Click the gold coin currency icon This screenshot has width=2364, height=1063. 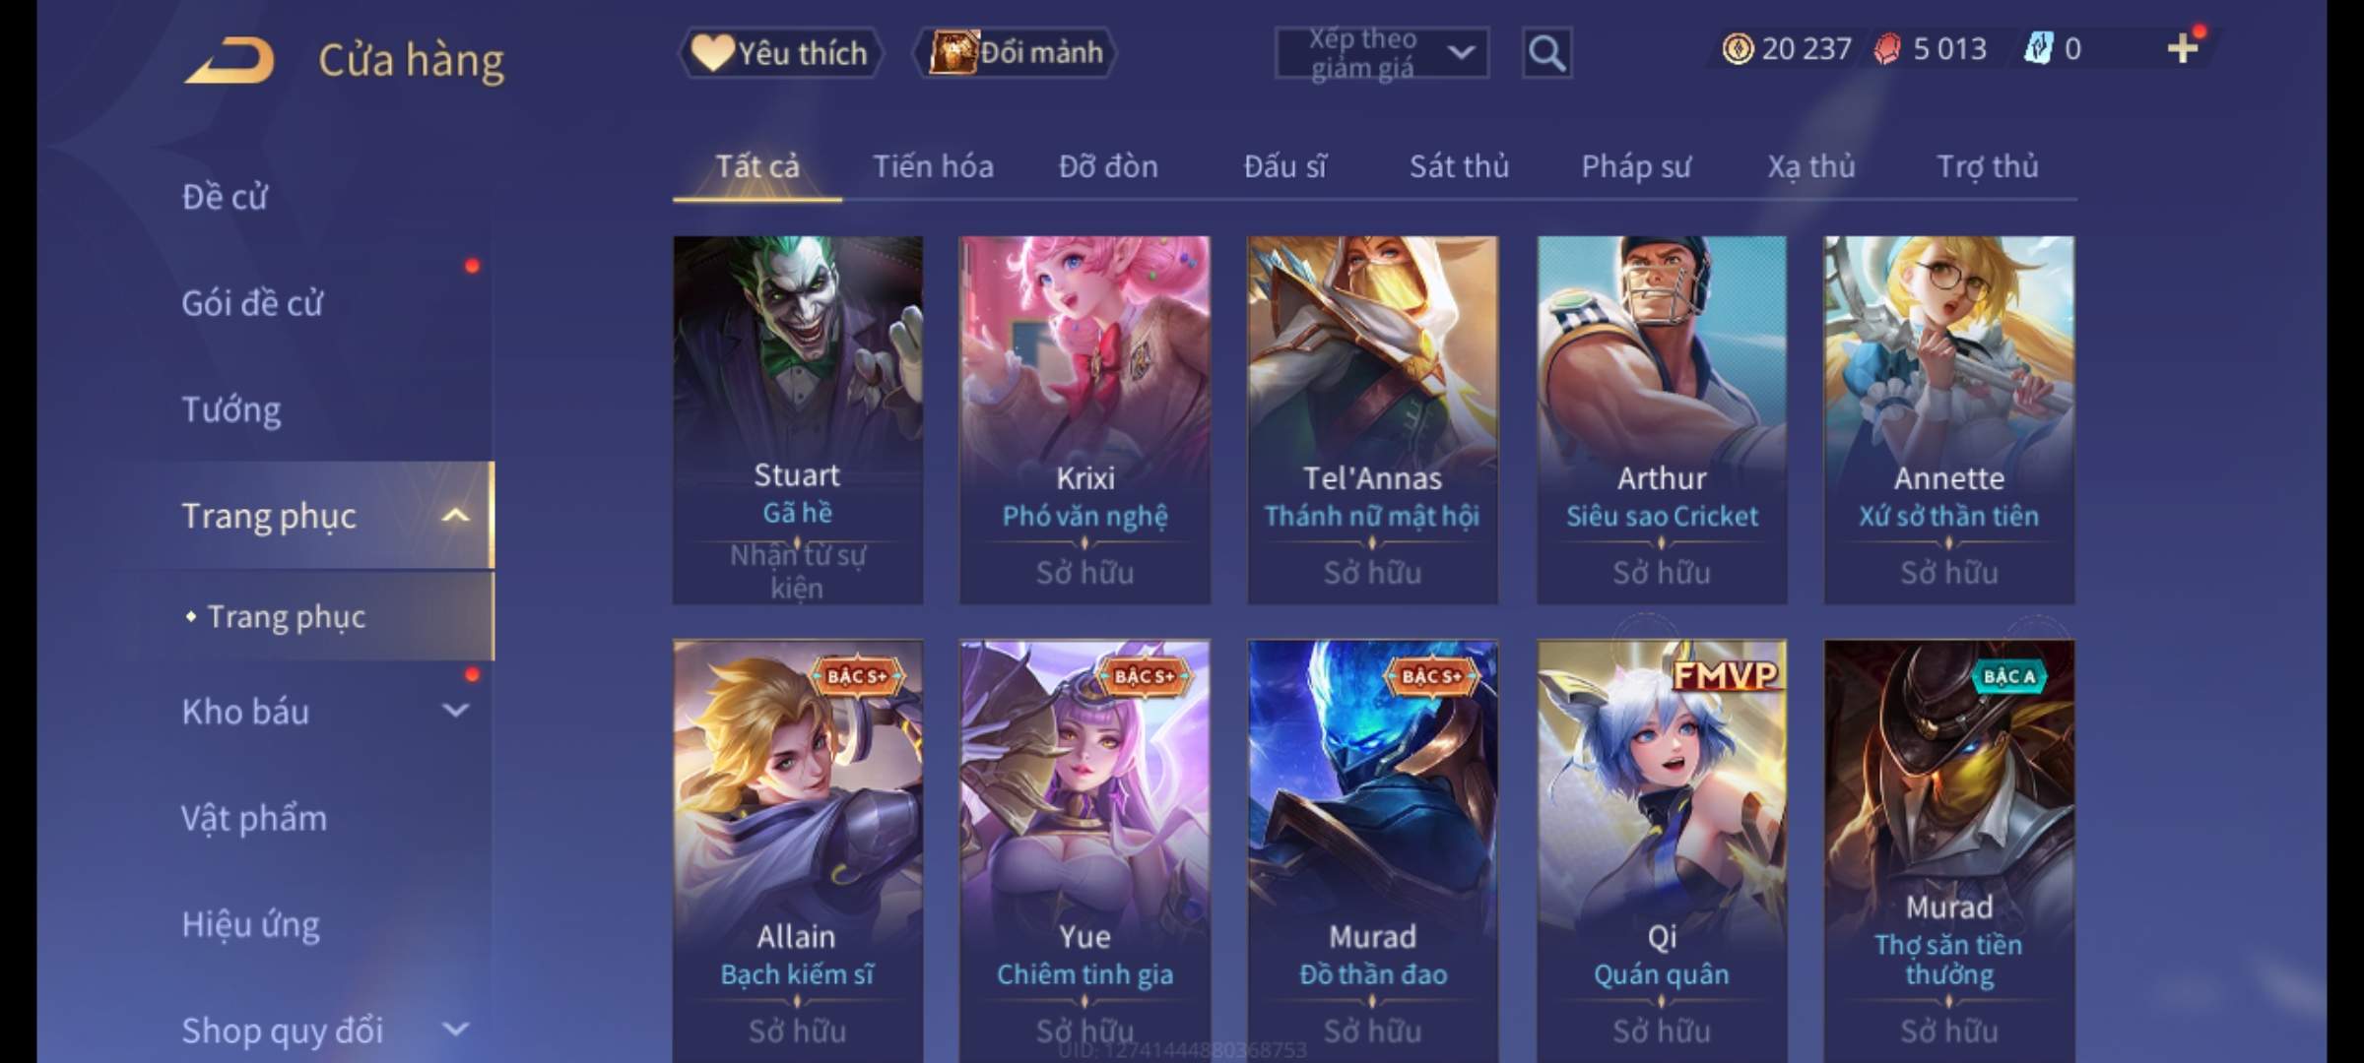coord(1738,48)
